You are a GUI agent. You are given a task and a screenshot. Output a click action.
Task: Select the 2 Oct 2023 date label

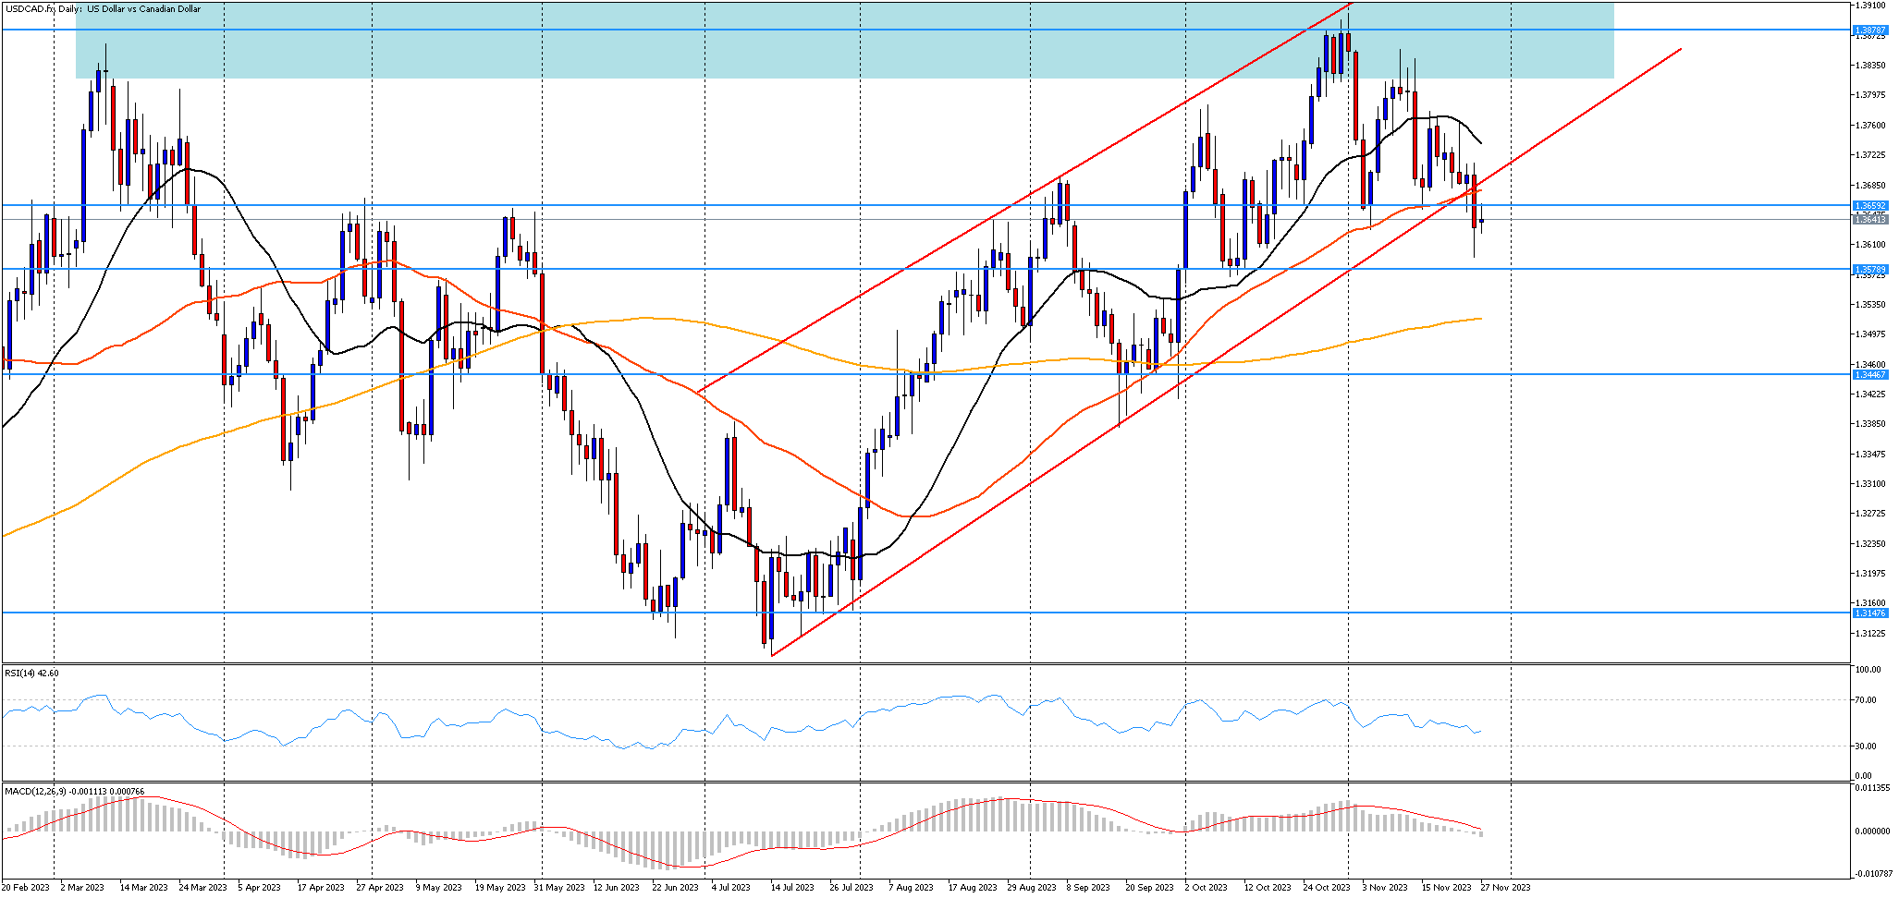1206,888
